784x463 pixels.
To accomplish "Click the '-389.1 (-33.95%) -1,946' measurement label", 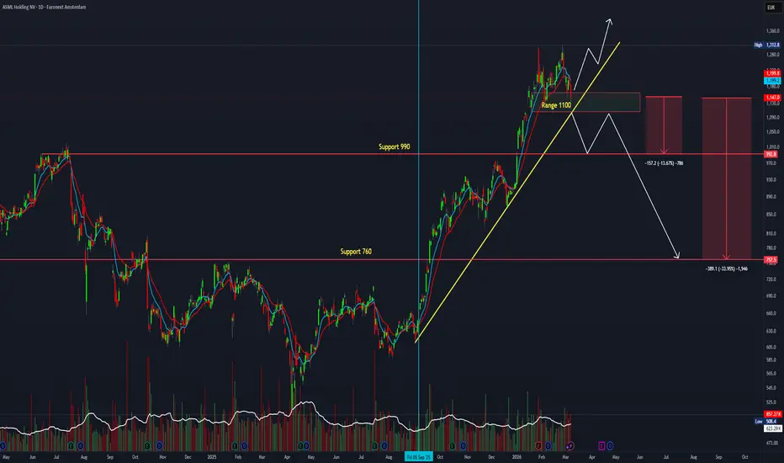I will coord(727,269).
